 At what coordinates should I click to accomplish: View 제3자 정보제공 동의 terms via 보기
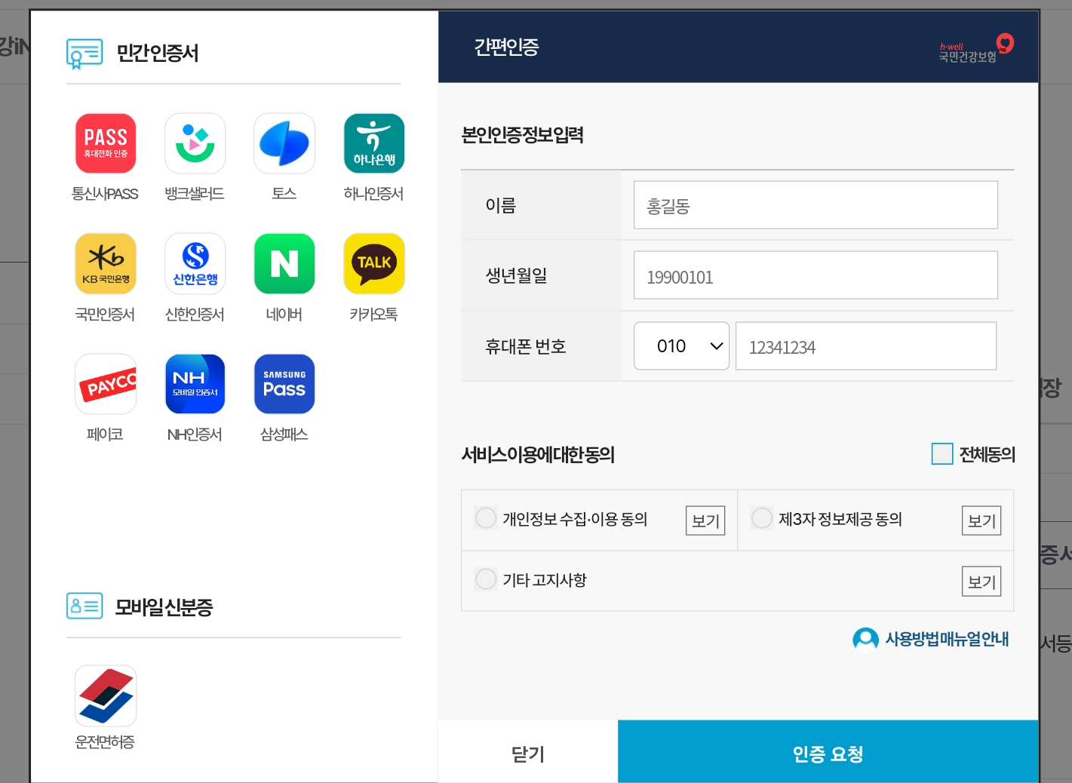point(981,520)
